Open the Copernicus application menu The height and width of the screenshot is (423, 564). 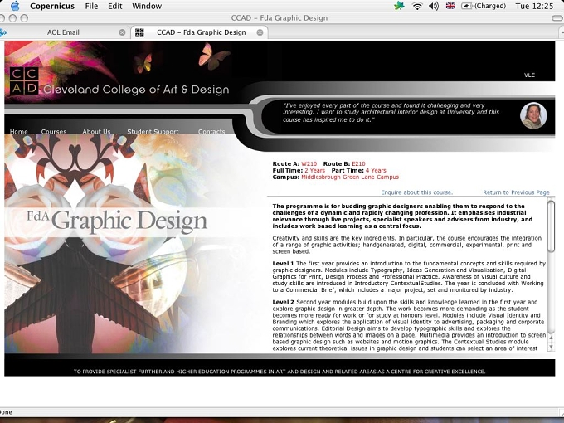52,6
